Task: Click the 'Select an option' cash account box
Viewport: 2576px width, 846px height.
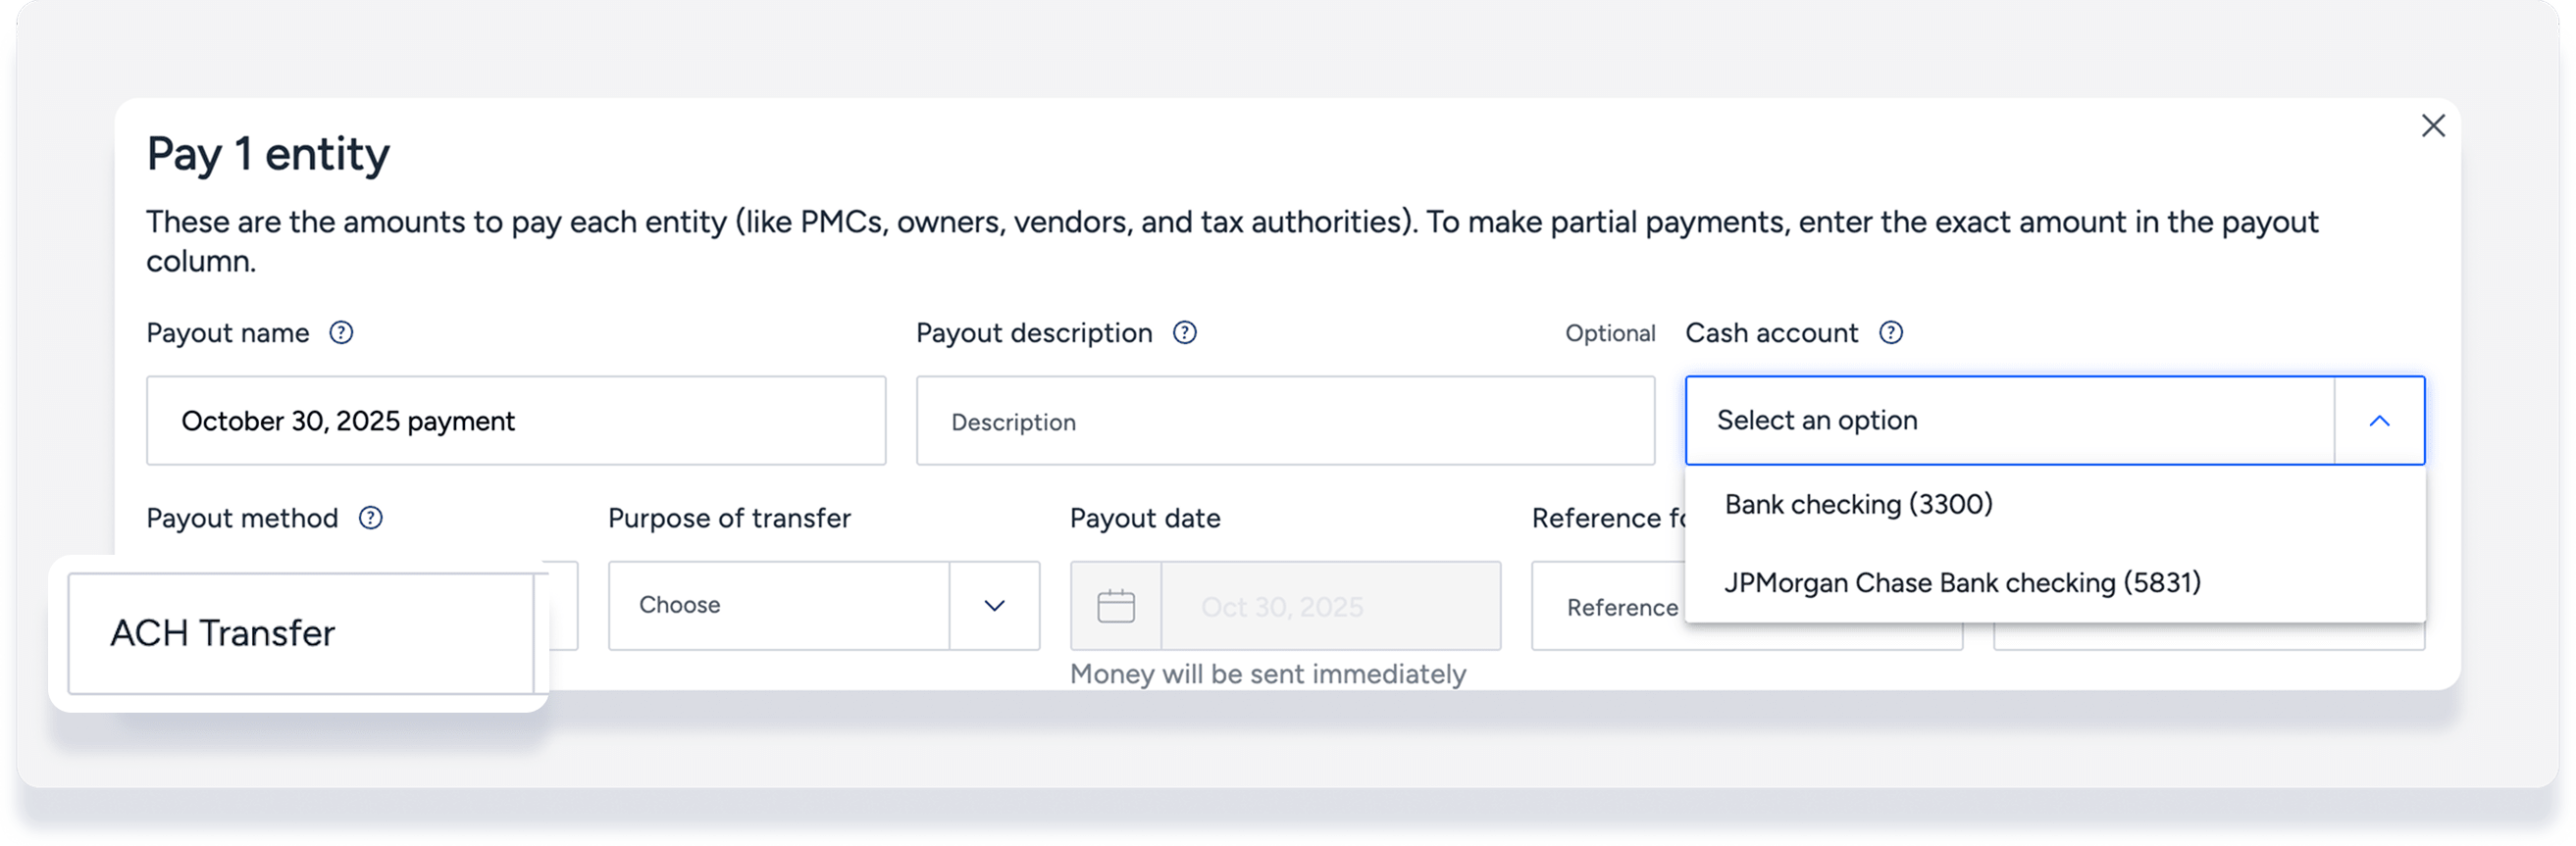Action: pyautogui.click(x=2010, y=421)
